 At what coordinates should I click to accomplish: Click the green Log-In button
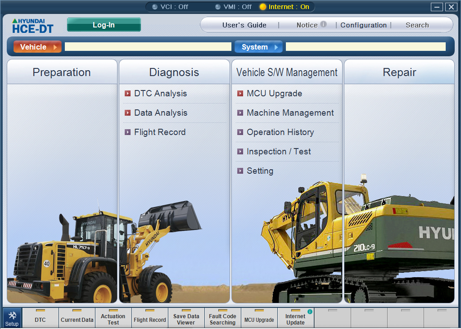pos(104,25)
